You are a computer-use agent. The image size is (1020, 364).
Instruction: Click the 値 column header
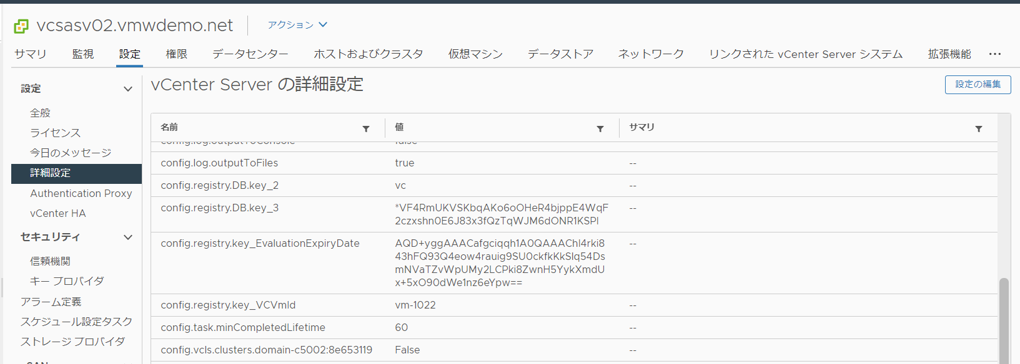(x=399, y=127)
